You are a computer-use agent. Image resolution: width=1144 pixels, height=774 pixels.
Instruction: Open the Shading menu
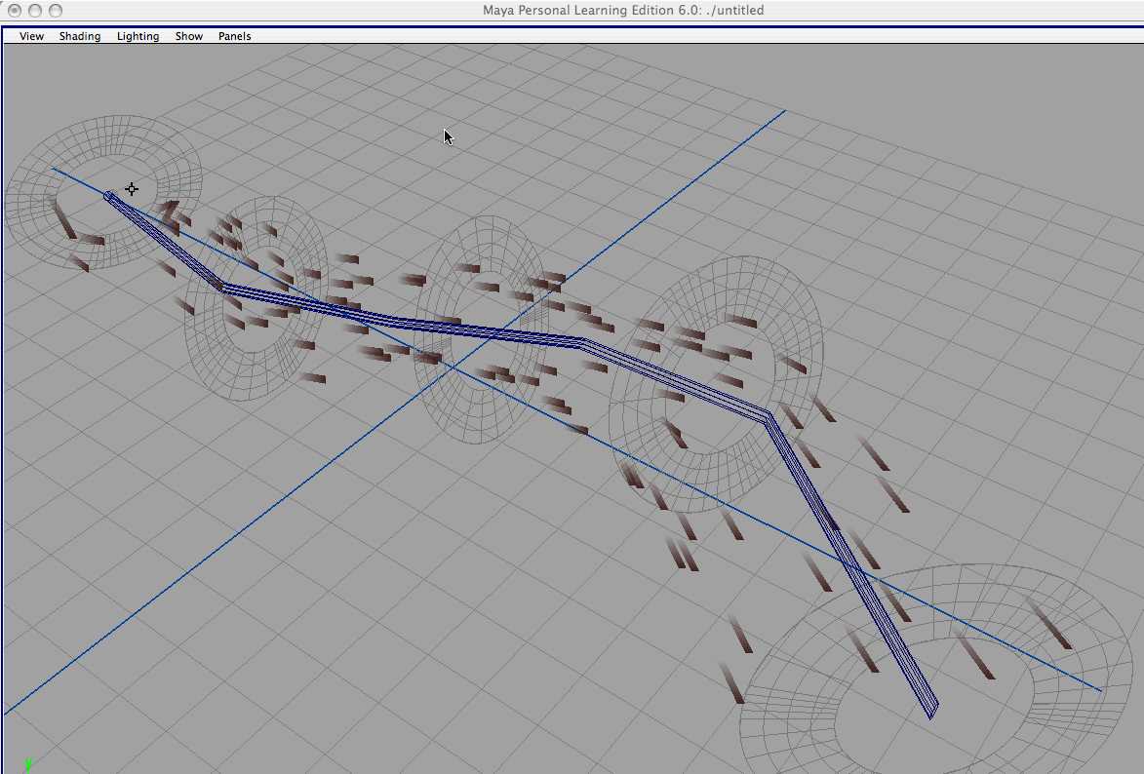(x=79, y=36)
